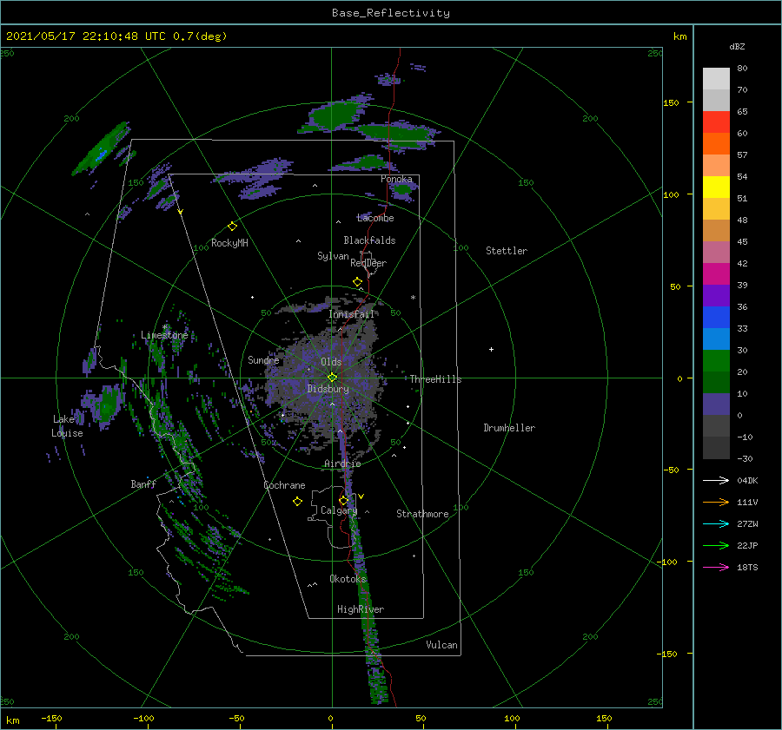Click the km label at top right
782x730 pixels.
680,36
